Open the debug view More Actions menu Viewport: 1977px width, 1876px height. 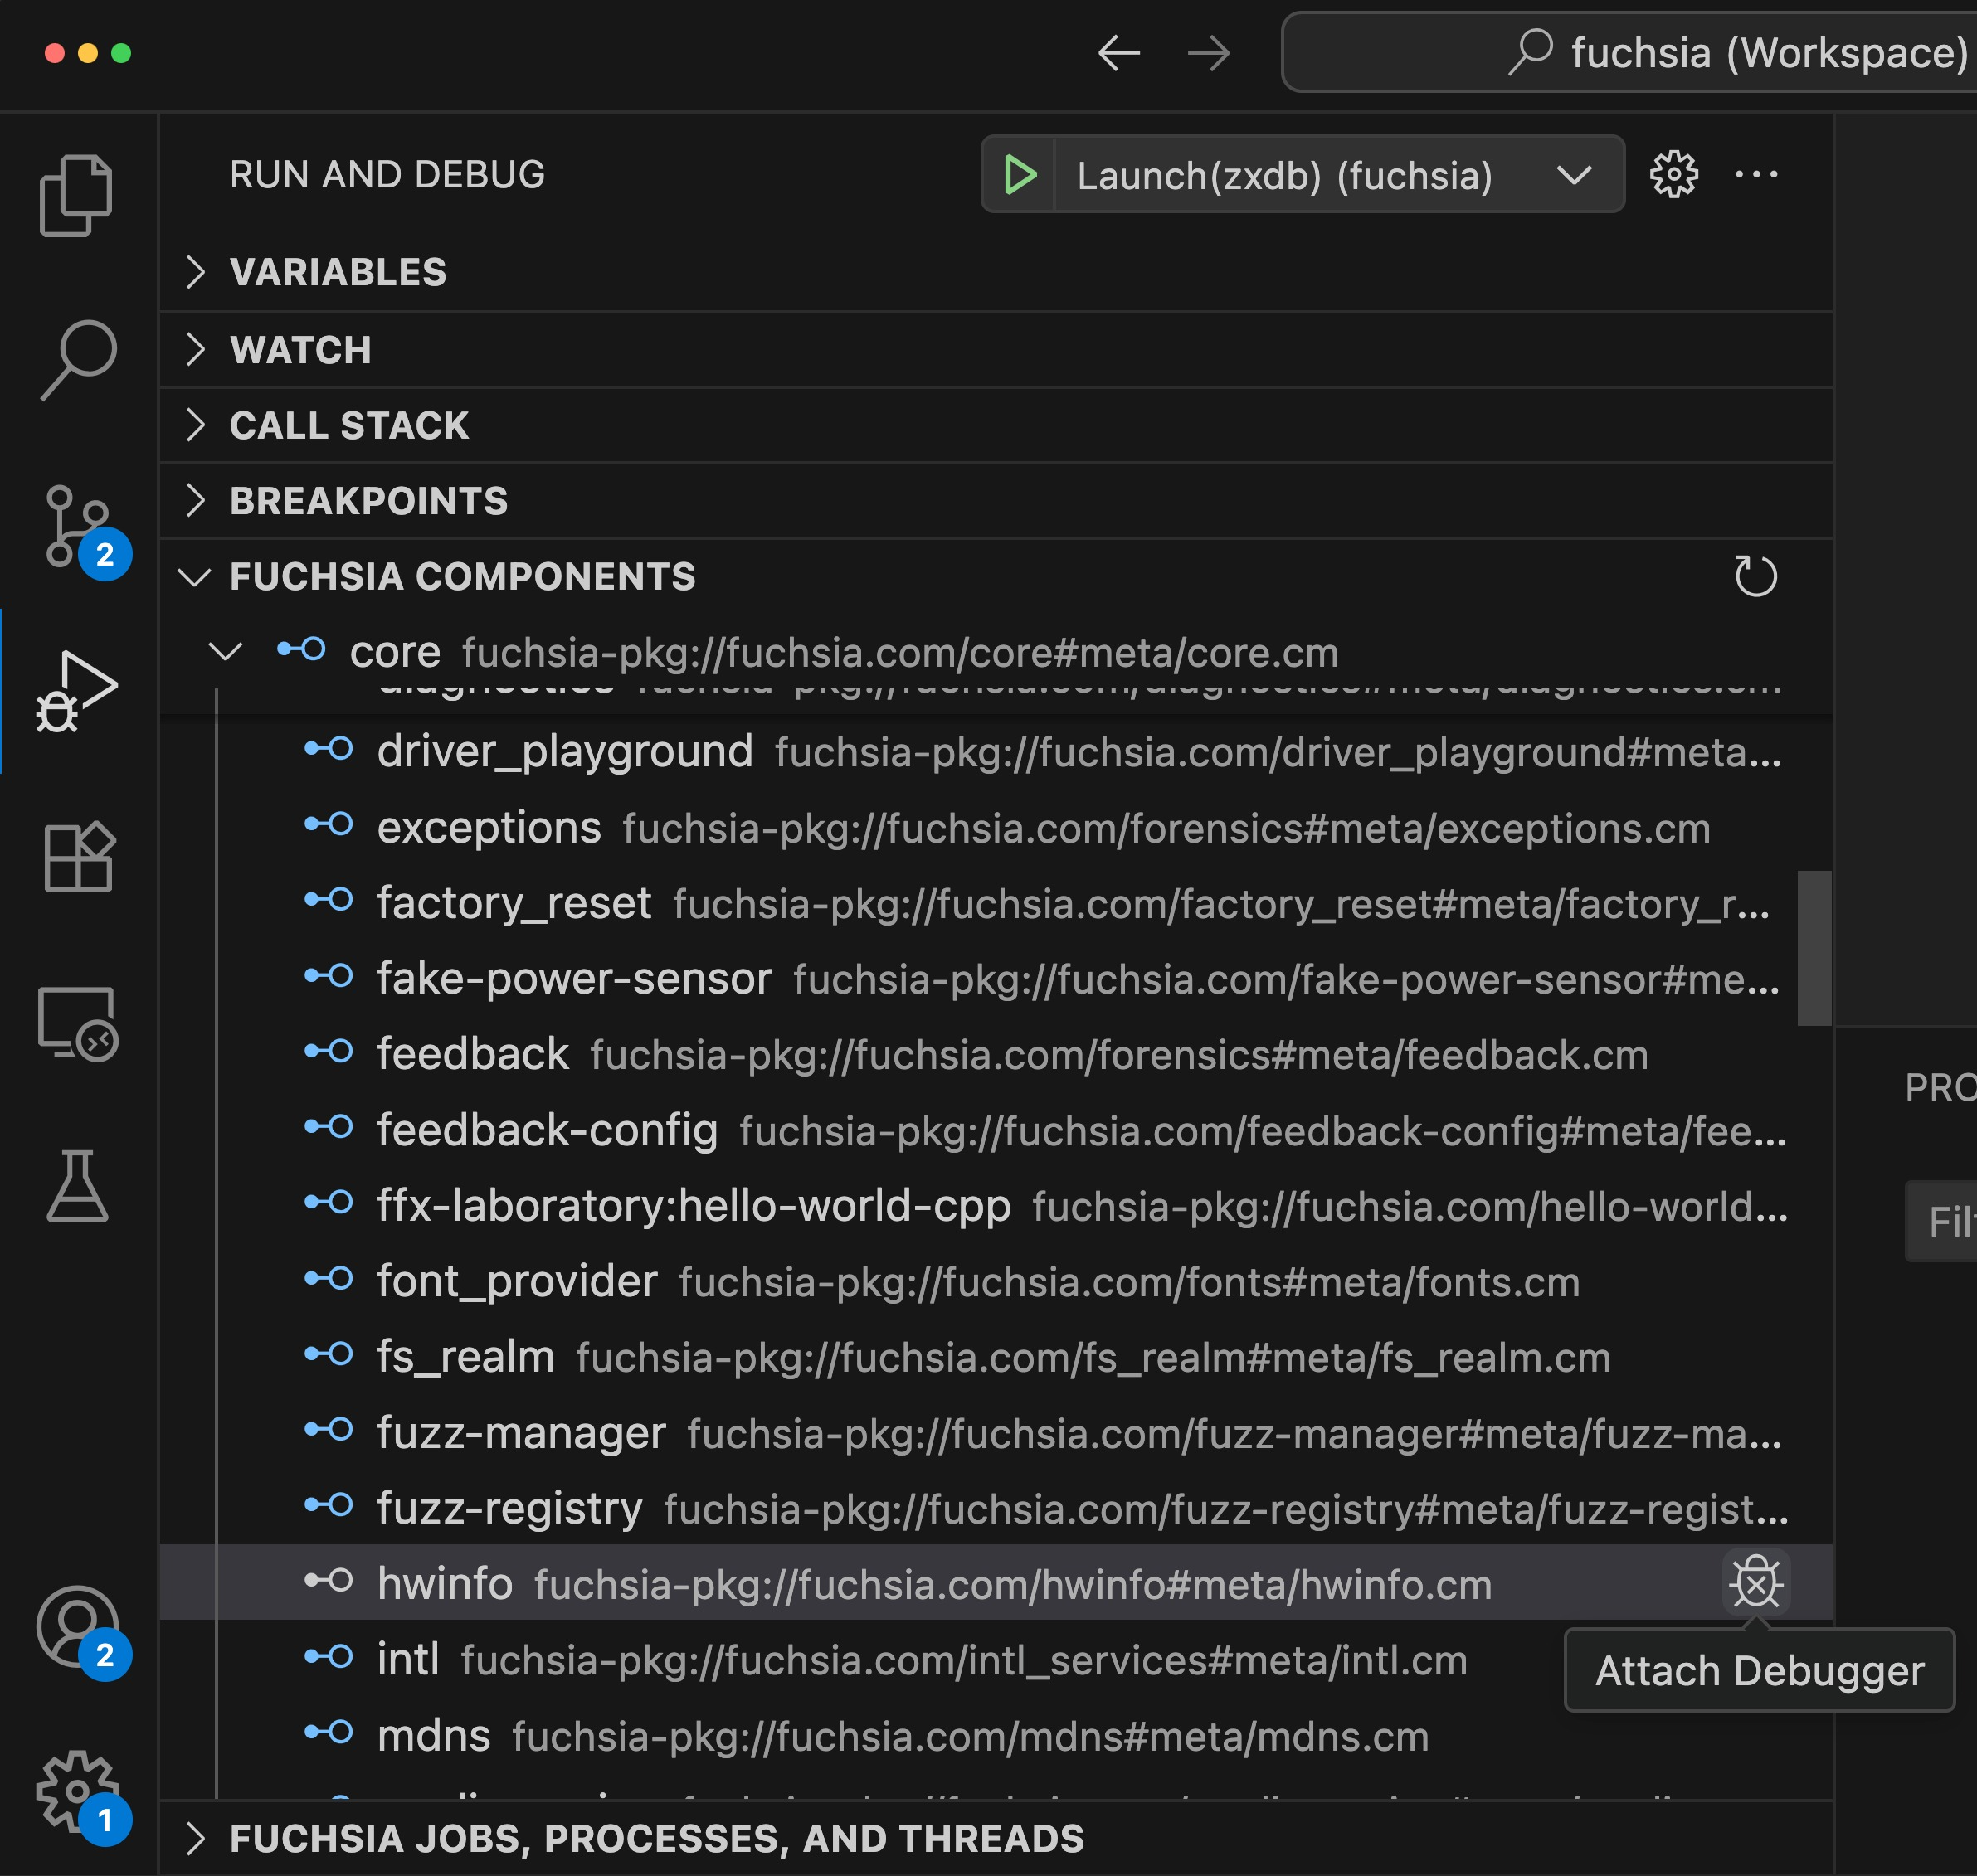[x=1758, y=174]
